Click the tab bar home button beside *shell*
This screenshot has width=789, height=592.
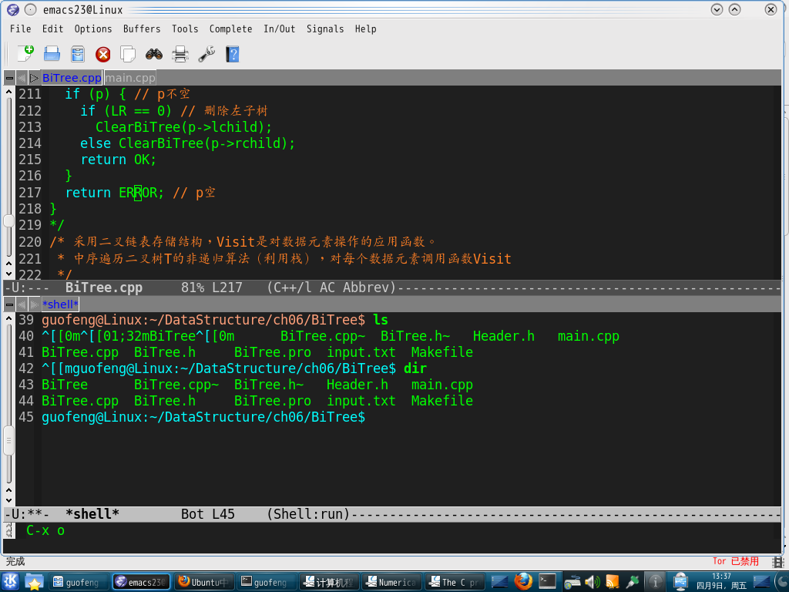tap(9, 304)
